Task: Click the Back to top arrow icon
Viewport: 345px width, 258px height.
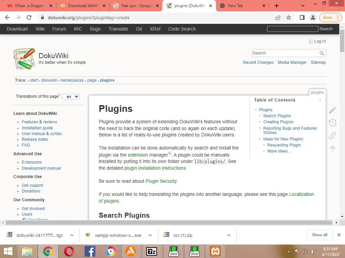Action: 333,148
